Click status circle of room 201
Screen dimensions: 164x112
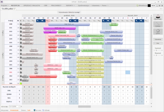21,50
